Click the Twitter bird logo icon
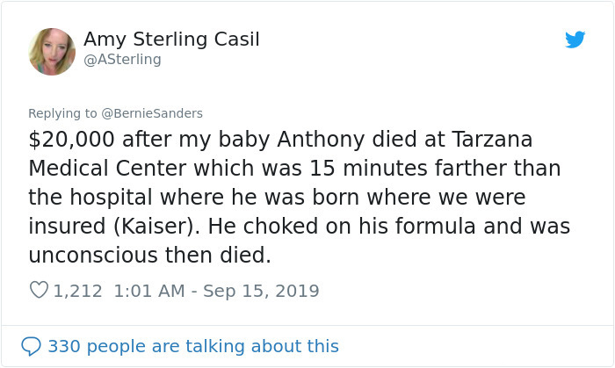The height and width of the screenshot is (368, 615). tap(575, 40)
